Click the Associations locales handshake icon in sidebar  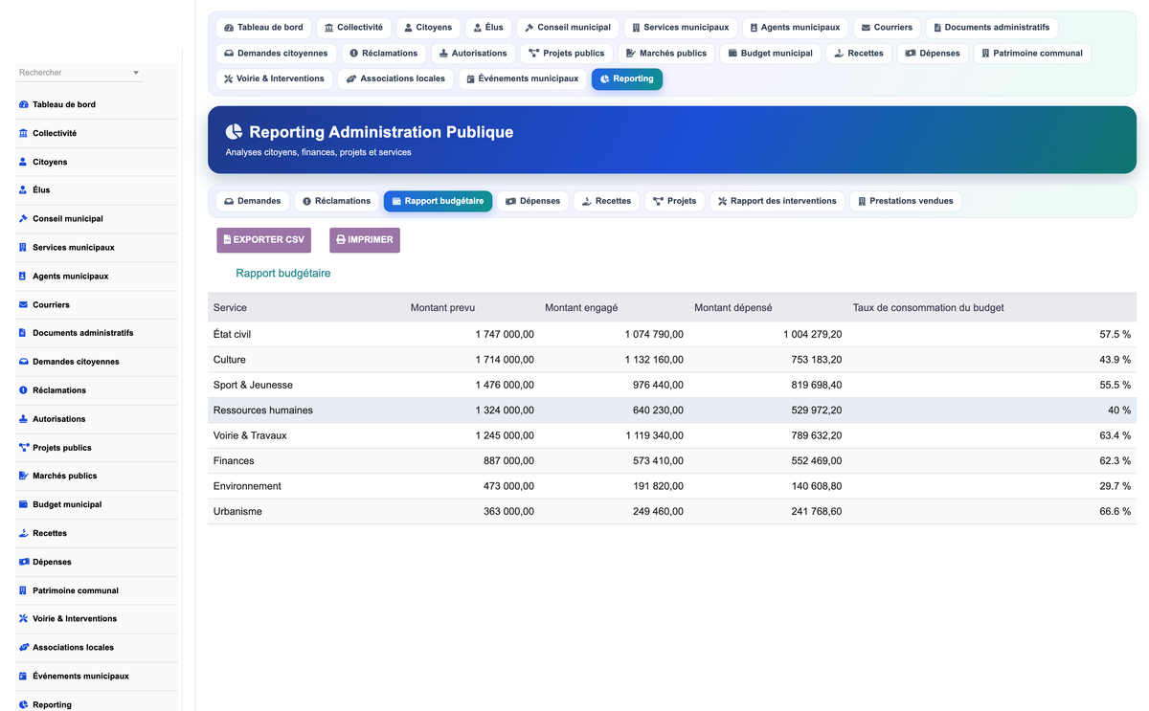point(23,648)
